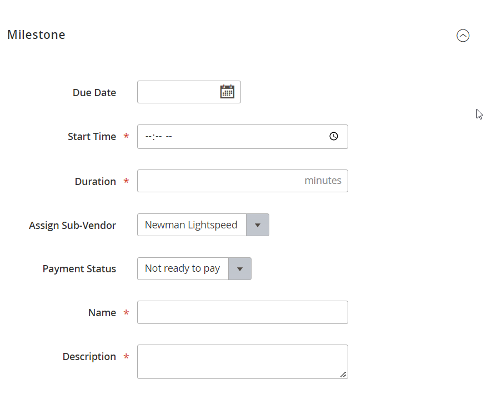Viewport: 497px width, 409px height.
Task: Open the Payment Status dropdown arrow
Action: pyautogui.click(x=240, y=269)
